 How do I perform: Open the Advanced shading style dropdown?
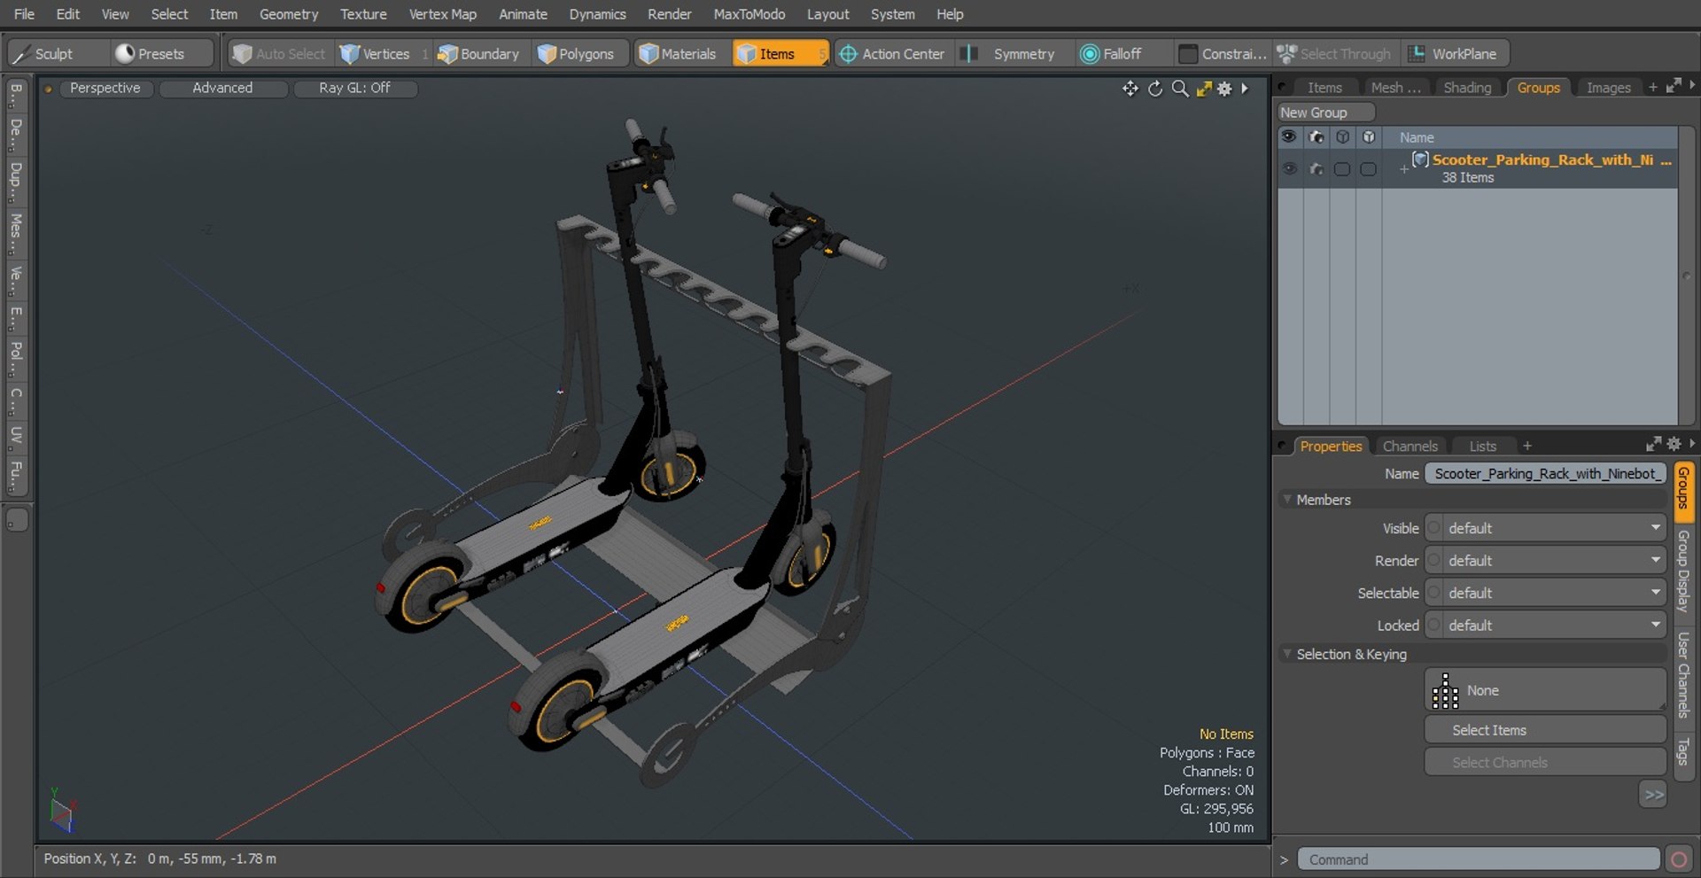pyautogui.click(x=223, y=88)
